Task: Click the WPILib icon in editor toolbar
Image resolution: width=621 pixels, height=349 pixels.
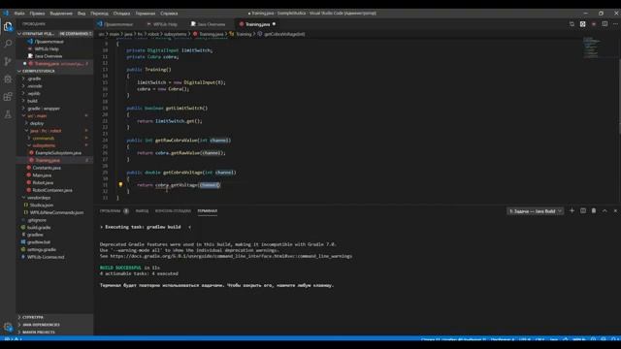Action: click(x=582, y=24)
